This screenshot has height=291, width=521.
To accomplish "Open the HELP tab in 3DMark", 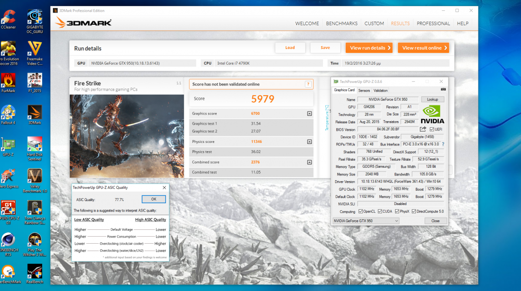I will click(x=463, y=23).
